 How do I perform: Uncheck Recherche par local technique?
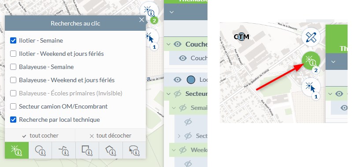(x=13, y=120)
